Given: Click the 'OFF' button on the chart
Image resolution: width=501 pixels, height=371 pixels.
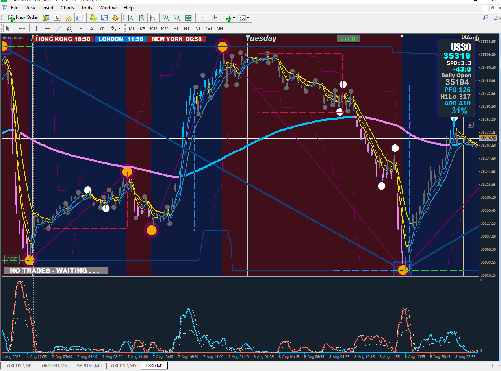Looking at the screenshot, I should click(12, 259).
